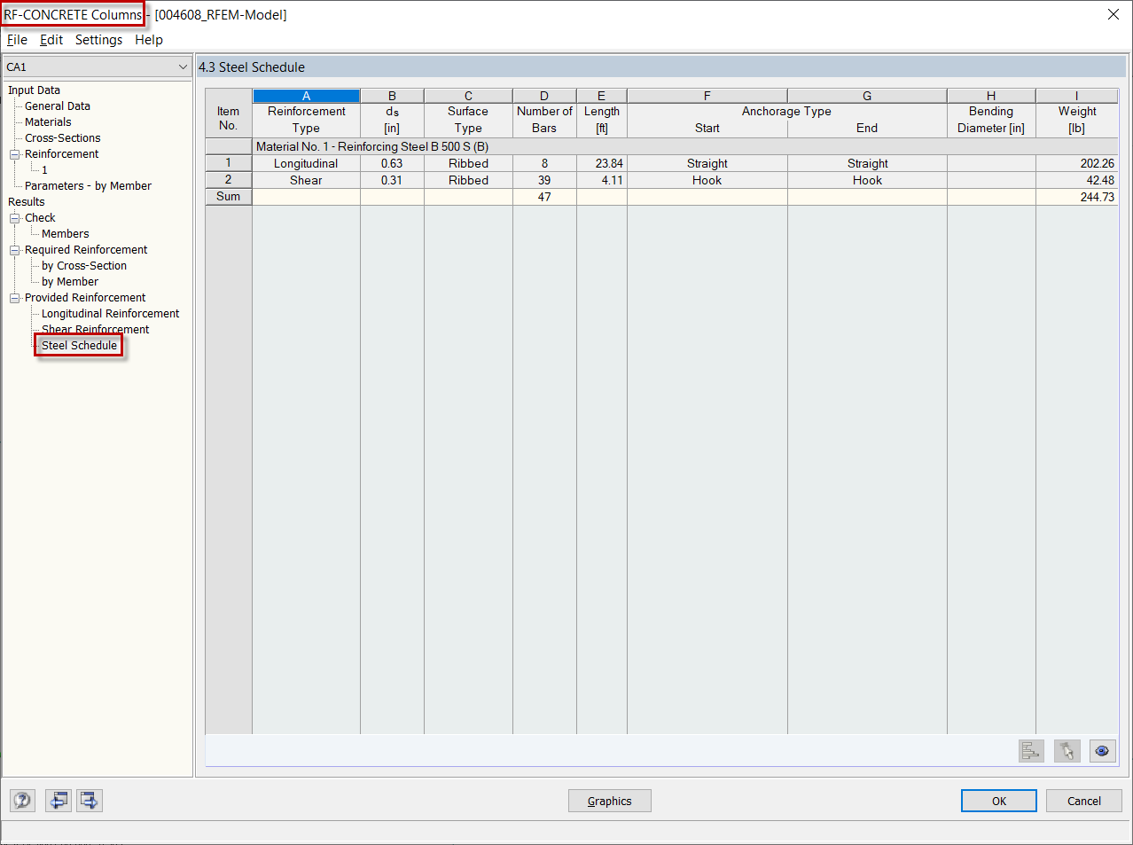
Task: Open Materials under Input Data
Action: click(x=59, y=121)
